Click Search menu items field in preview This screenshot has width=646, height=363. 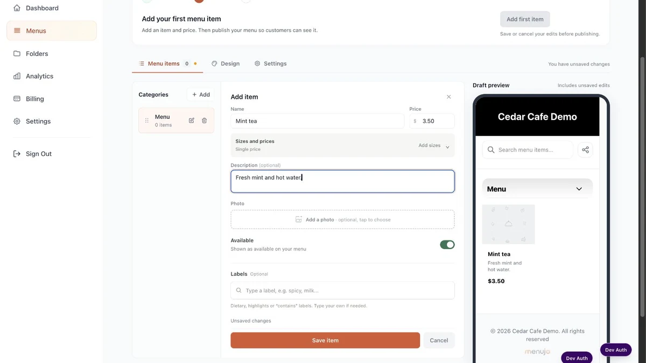[528, 150]
